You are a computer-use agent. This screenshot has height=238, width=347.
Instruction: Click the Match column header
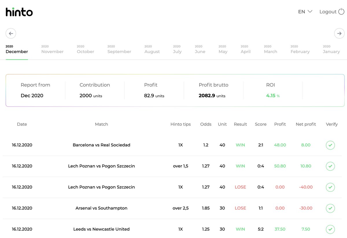(x=101, y=124)
